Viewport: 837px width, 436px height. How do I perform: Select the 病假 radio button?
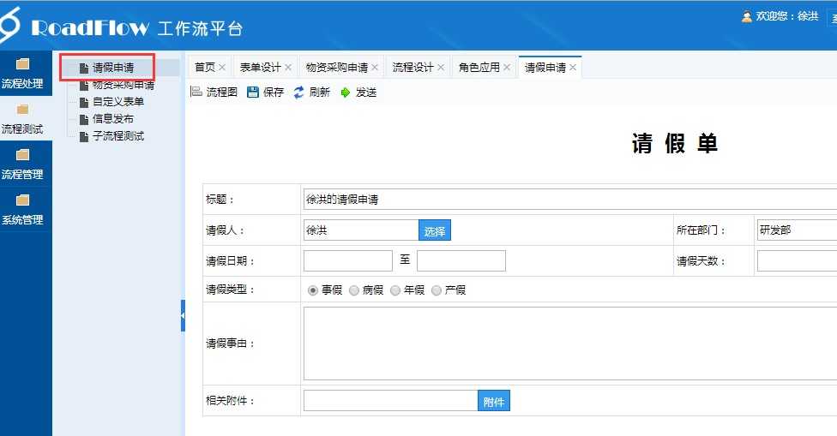tap(354, 290)
